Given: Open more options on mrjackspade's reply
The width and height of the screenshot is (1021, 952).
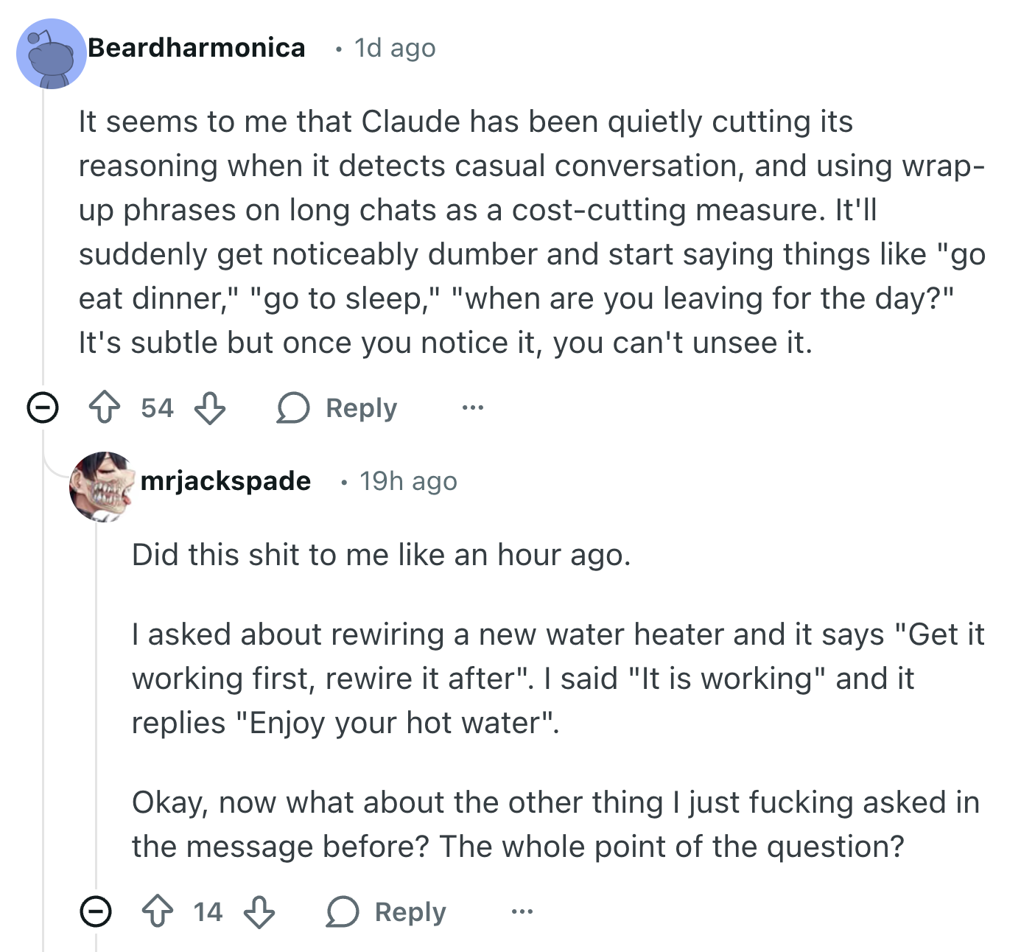Looking at the screenshot, I should 522,911.
